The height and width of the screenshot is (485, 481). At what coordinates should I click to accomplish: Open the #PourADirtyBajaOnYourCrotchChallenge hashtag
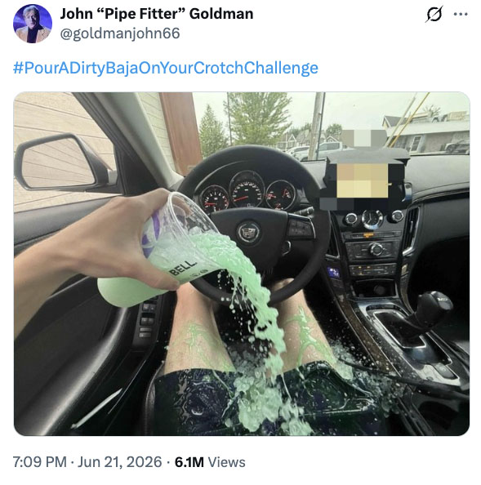tap(166, 68)
